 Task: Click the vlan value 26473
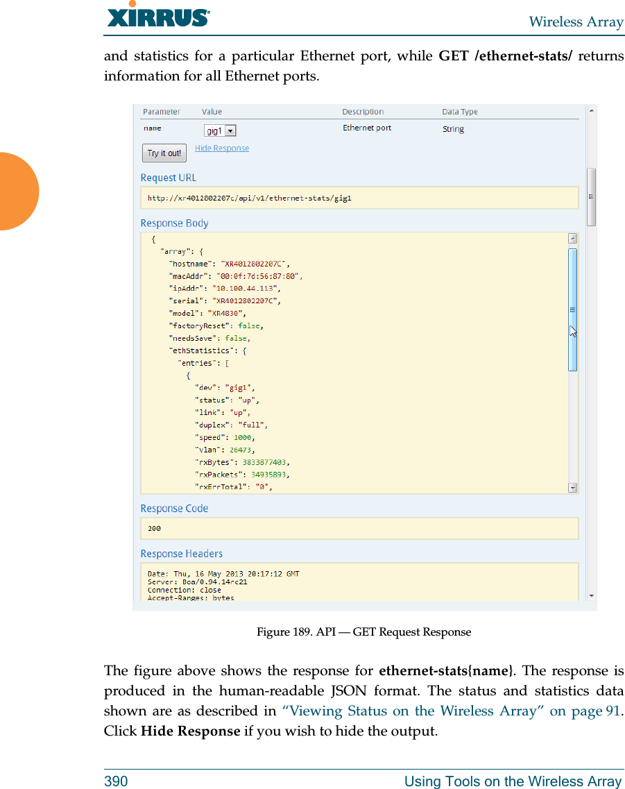pyautogui.click(x=240, y=450)
